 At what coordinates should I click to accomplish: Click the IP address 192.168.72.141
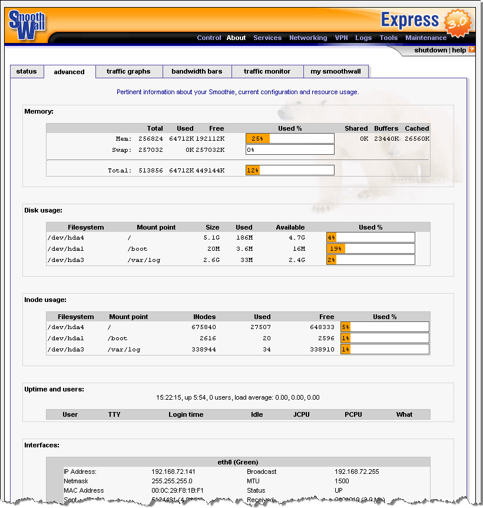pos(173,472)
